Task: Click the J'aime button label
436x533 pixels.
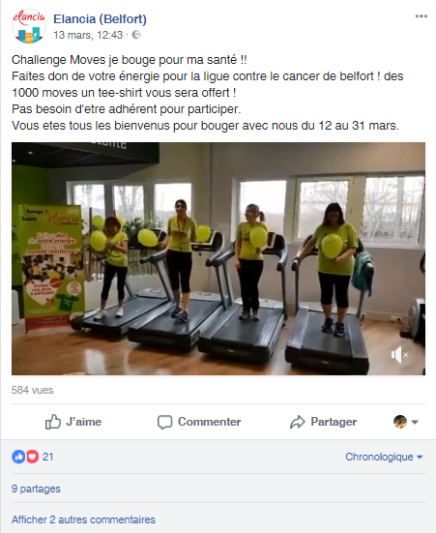Action: (84, 422)
